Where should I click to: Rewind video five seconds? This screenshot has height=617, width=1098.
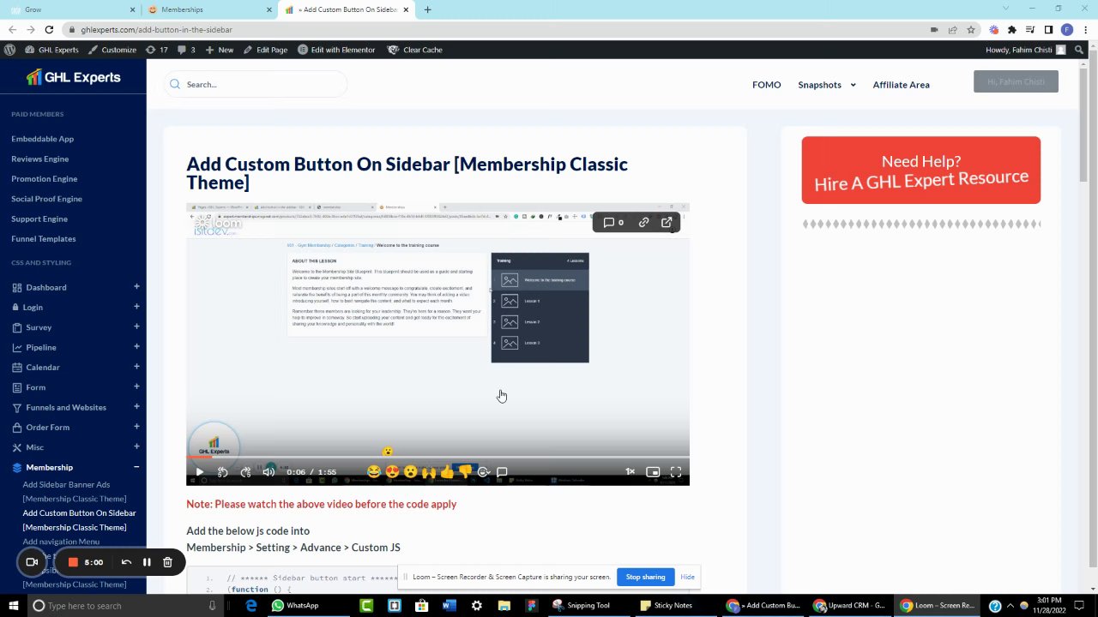click(223, 472)
